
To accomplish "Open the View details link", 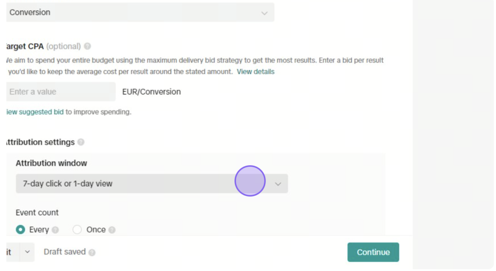I will pos(256,72).
